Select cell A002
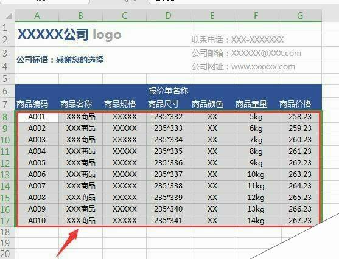 click(37, 128)
